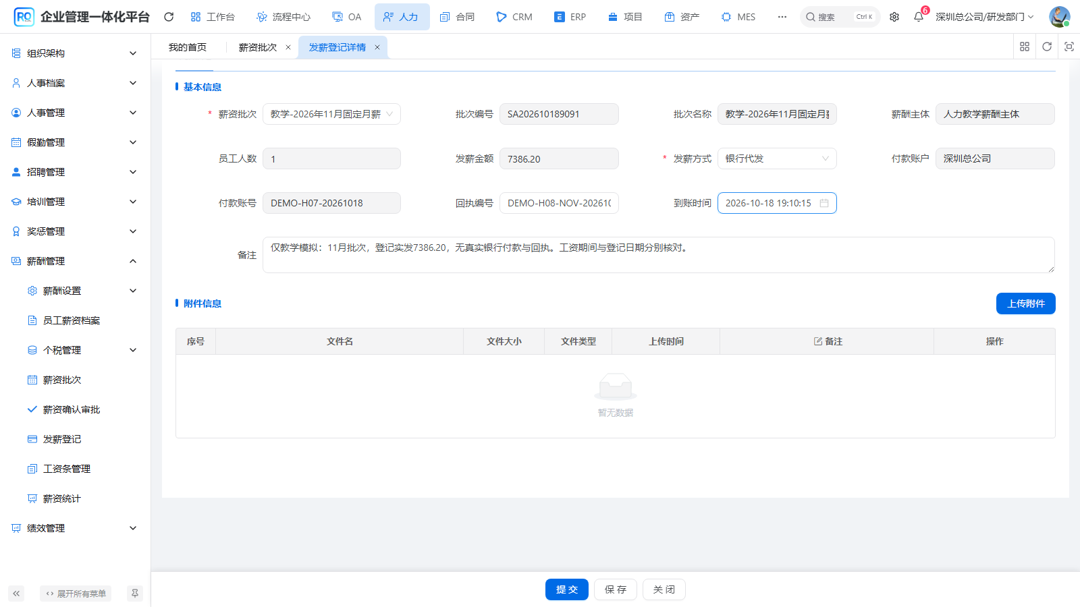
Task: Expand the 绩效管理 menu
Action: [75, 528]
